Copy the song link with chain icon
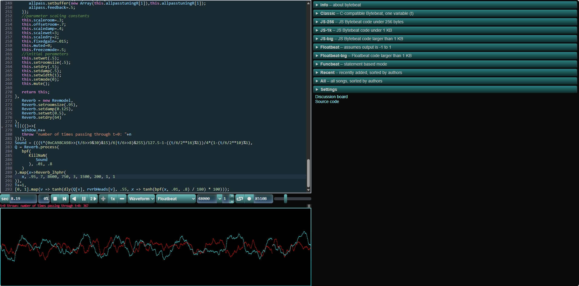 click(240, 199)
